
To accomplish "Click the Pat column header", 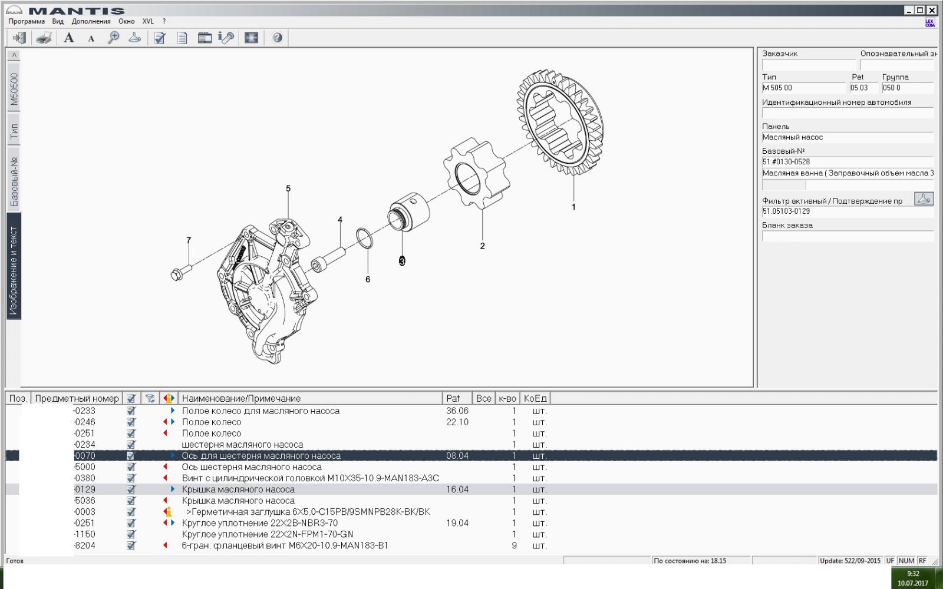I will (x=457, y=398).
